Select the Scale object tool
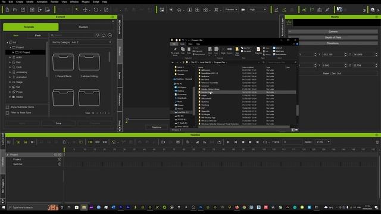 tap(106, 10)
